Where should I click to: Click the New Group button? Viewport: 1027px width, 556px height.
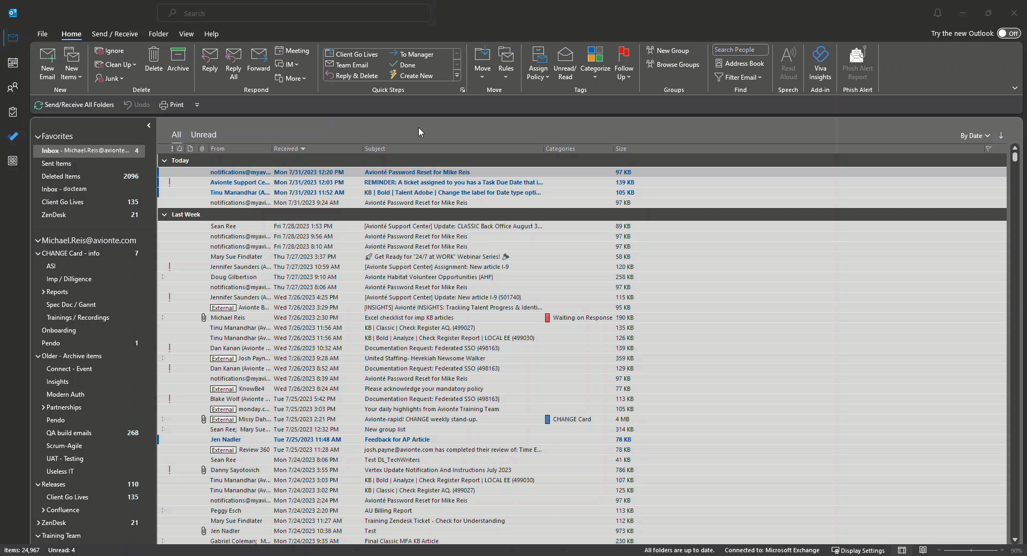click(x=668, y=50)
